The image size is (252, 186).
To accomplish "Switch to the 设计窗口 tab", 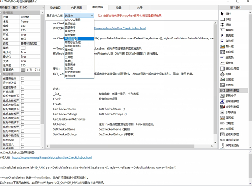I will point(55,8).
